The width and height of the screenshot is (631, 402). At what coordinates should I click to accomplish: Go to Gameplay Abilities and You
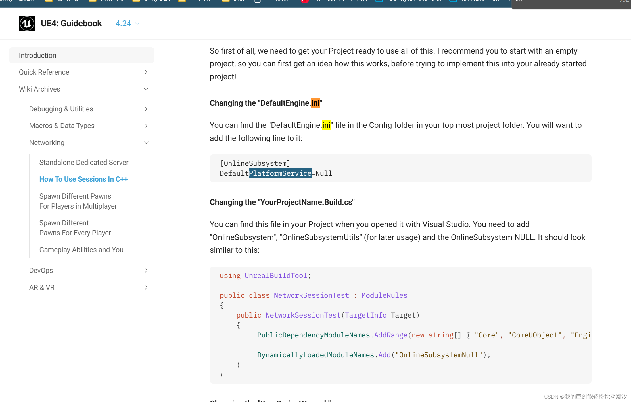[81, 250]
